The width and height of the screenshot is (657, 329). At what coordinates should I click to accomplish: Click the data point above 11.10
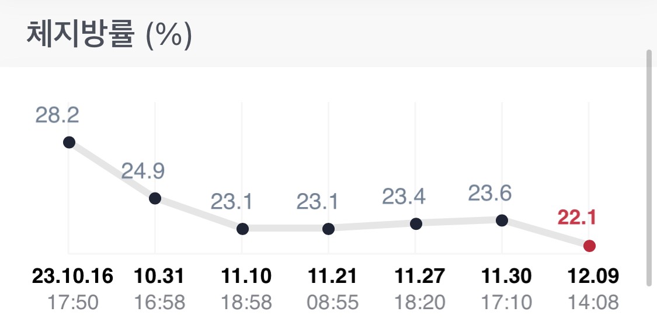242,229
